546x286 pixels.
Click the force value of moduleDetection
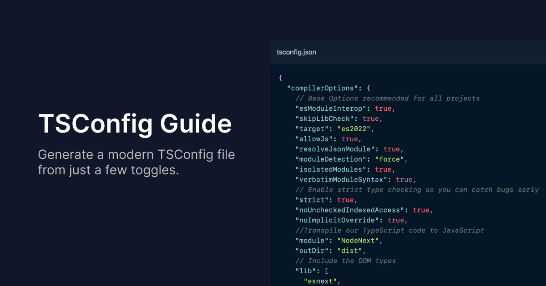pos(390,159)
